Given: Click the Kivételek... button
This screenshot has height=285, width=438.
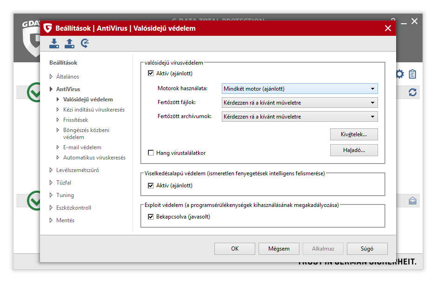Looking at the screenshot, I should (353, 134).
